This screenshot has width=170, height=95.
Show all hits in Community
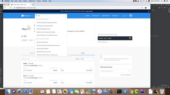tap(47, 55)
